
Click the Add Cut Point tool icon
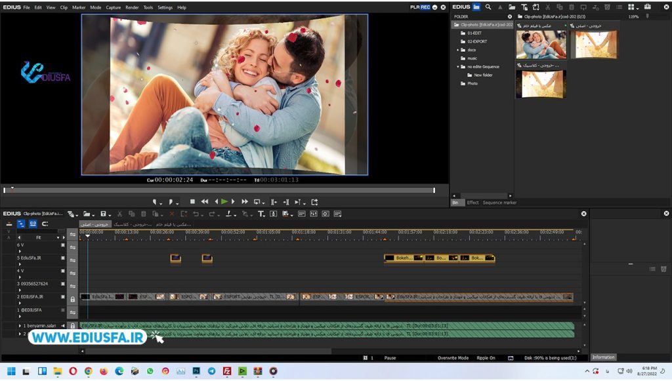[229, 214]
